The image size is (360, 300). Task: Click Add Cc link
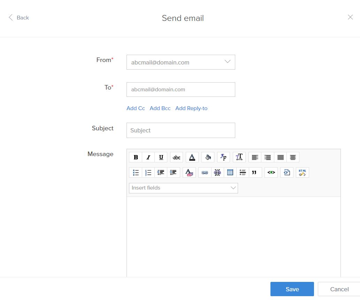136,108
